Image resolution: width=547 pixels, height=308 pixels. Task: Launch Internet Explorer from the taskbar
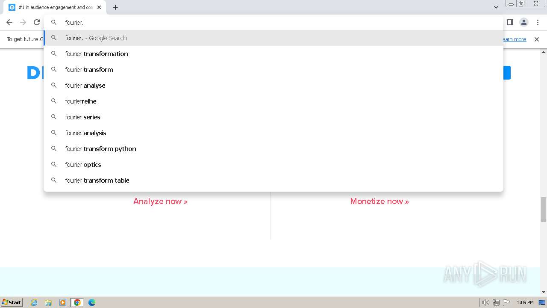point(34,302)
